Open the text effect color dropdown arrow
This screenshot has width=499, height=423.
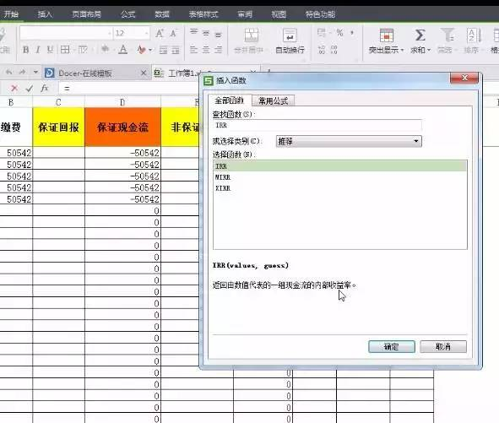point(150,50)
